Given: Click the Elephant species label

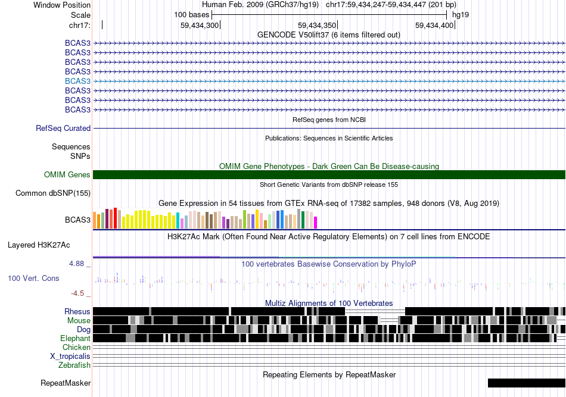Looking at the screenshot, I should click(75, 338).
